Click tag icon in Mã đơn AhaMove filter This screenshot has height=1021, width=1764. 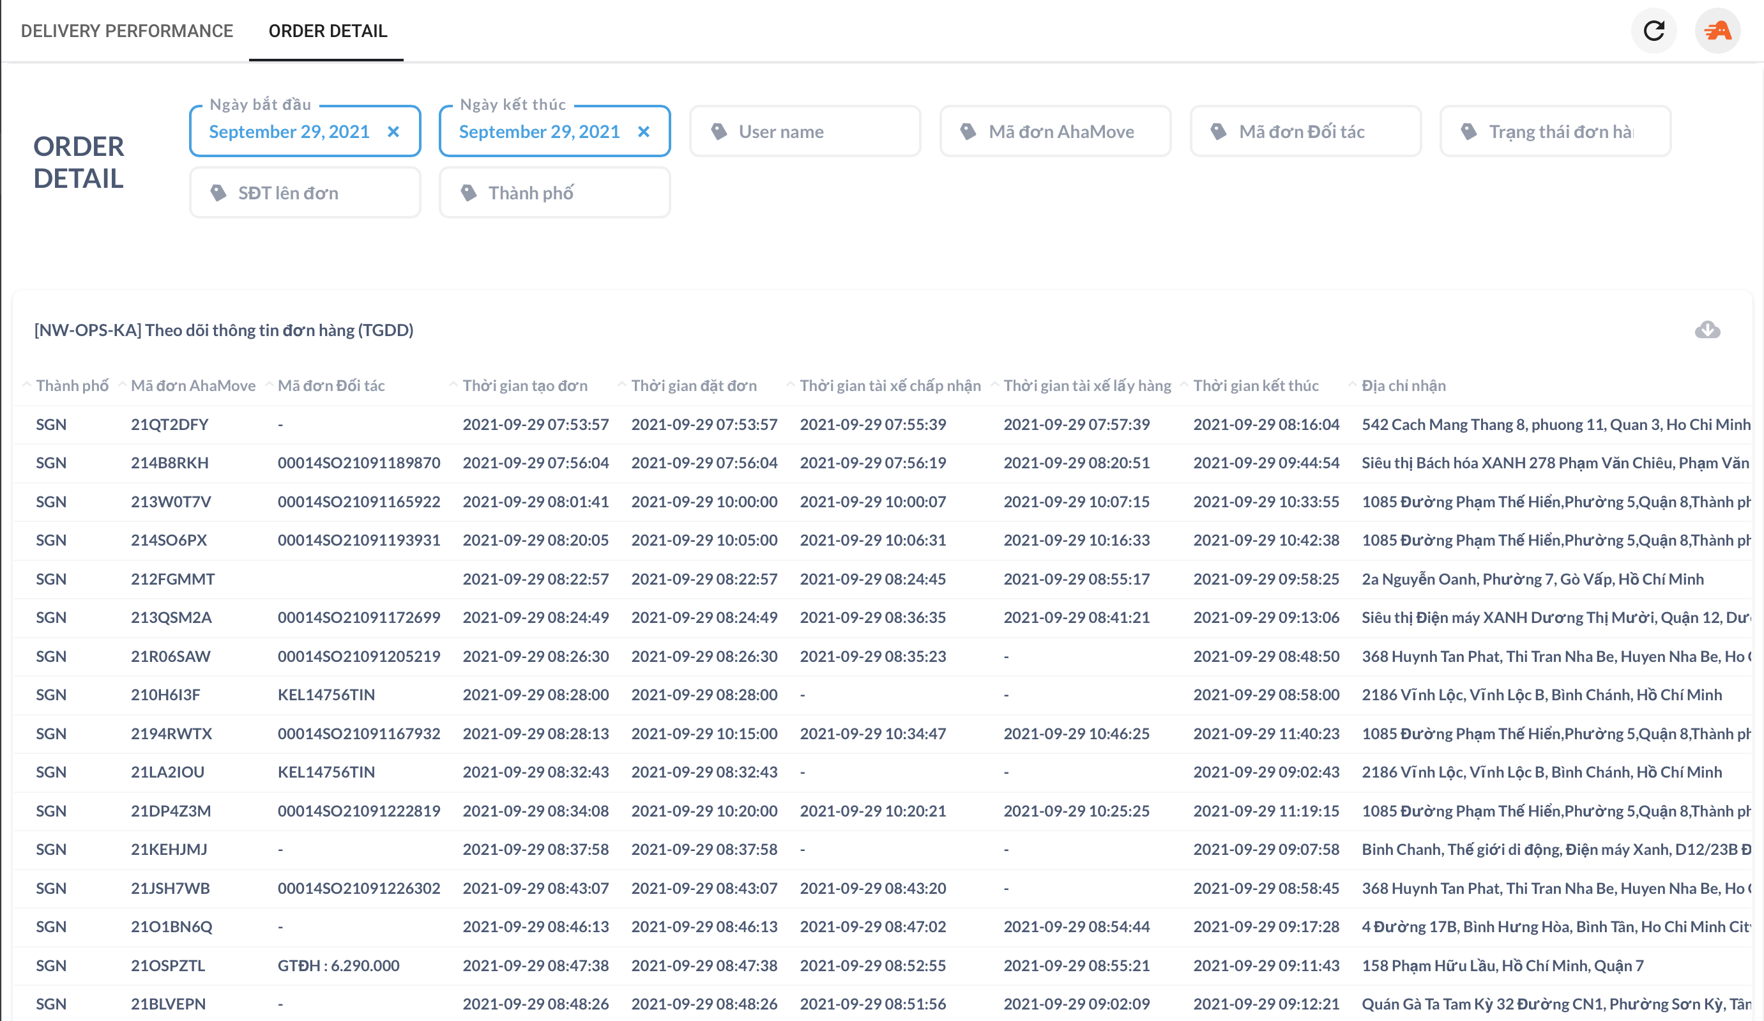968,132
